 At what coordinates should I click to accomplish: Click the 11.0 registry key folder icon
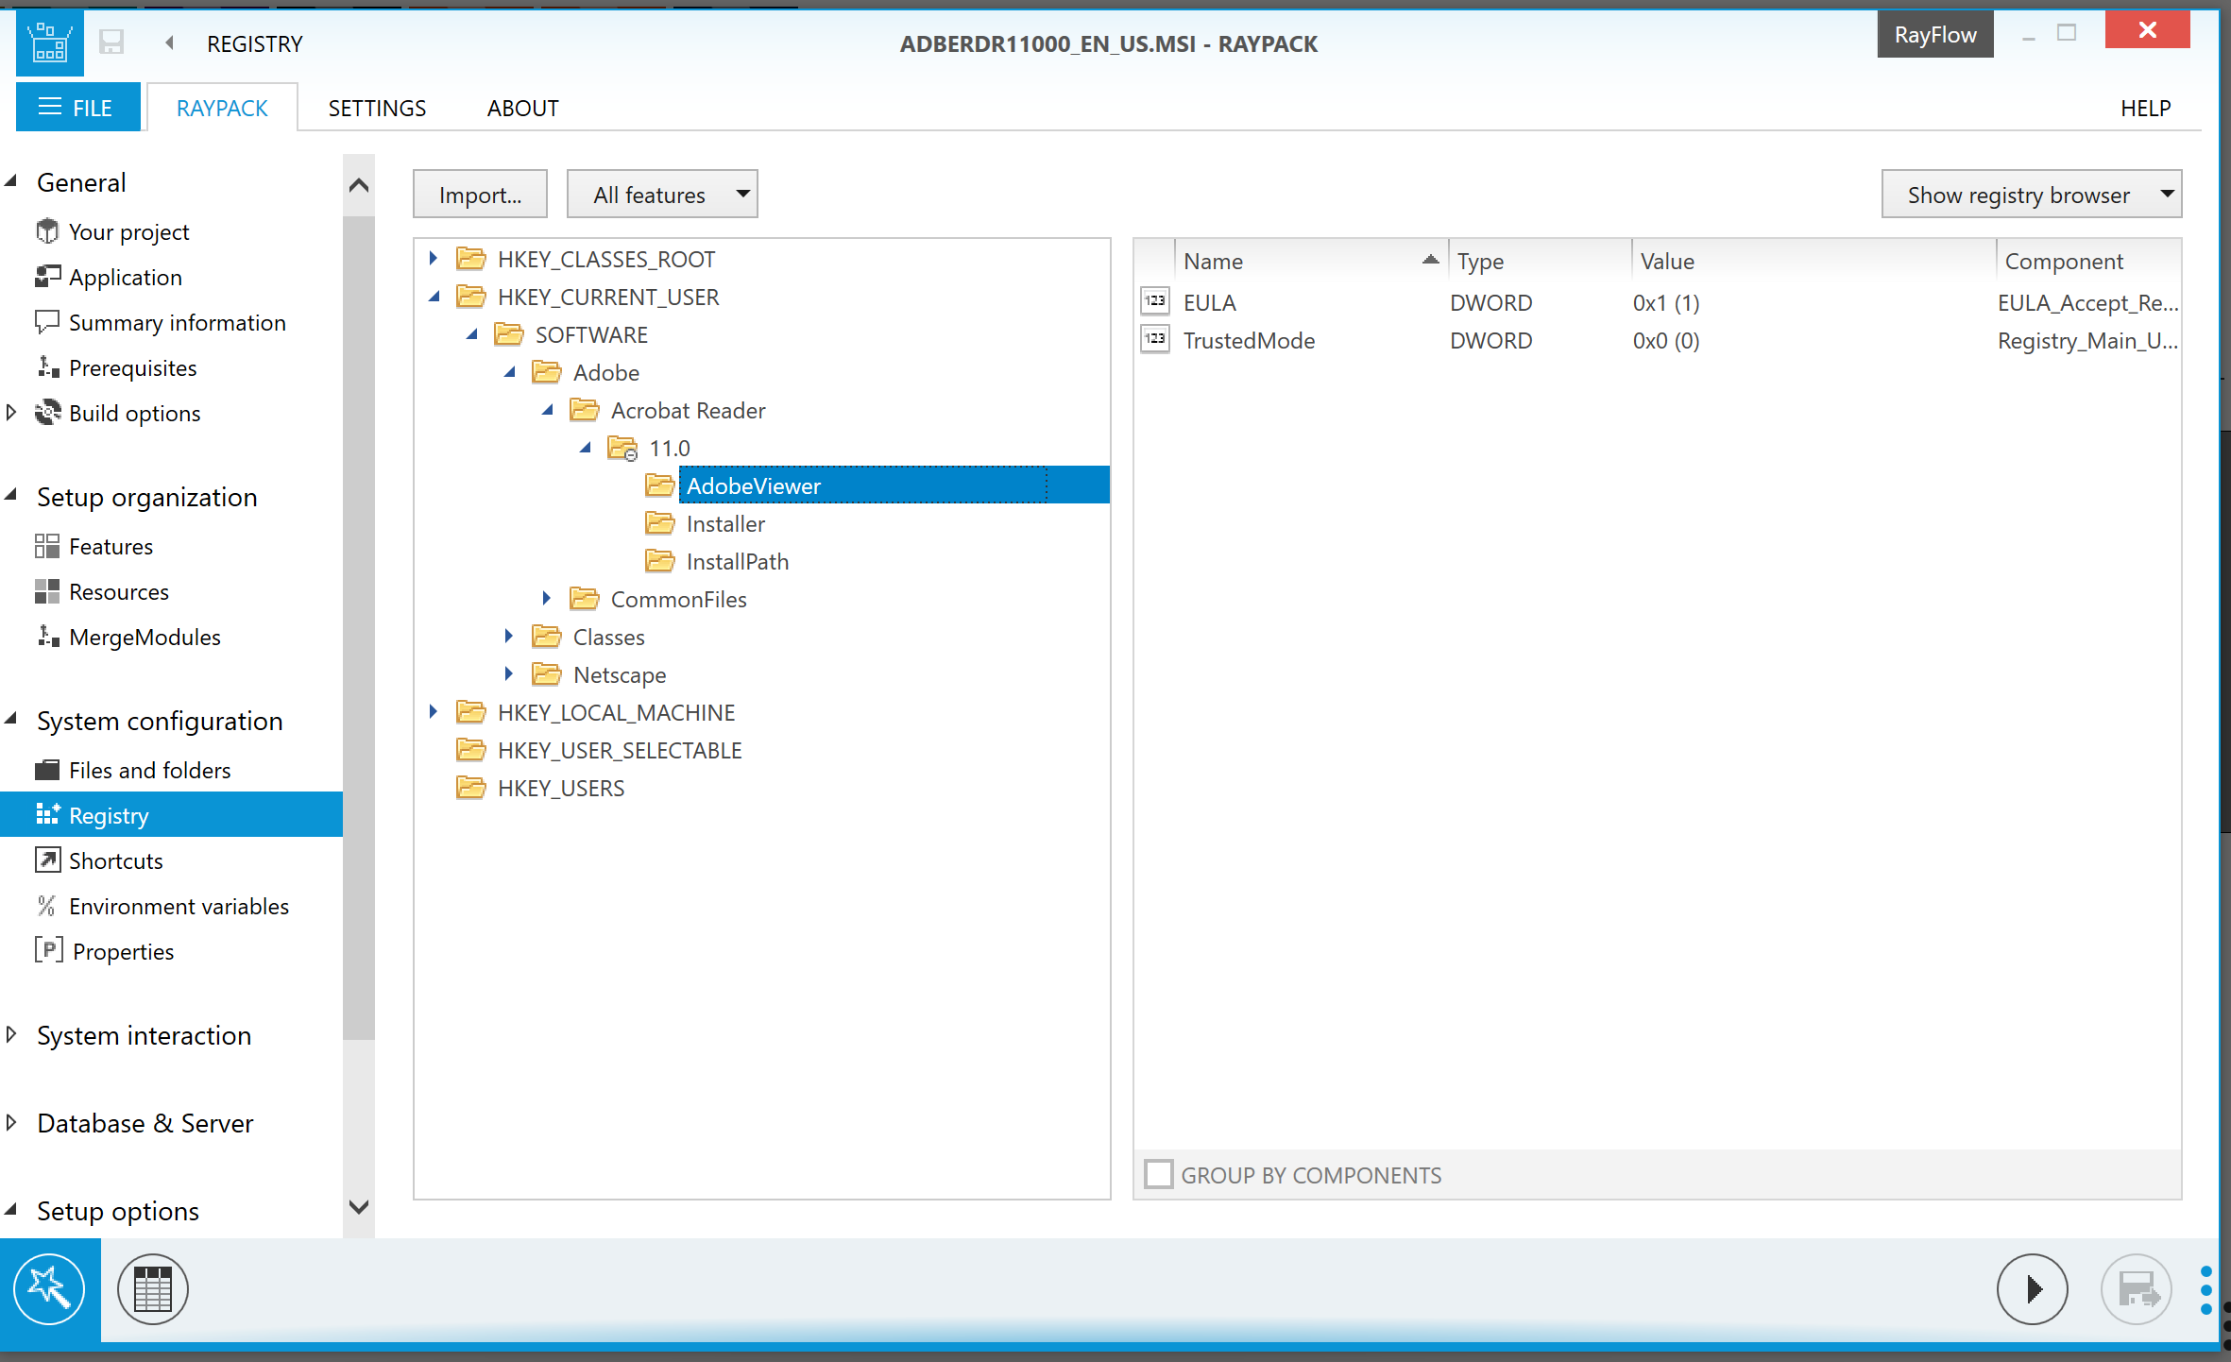tap(622, 448)
